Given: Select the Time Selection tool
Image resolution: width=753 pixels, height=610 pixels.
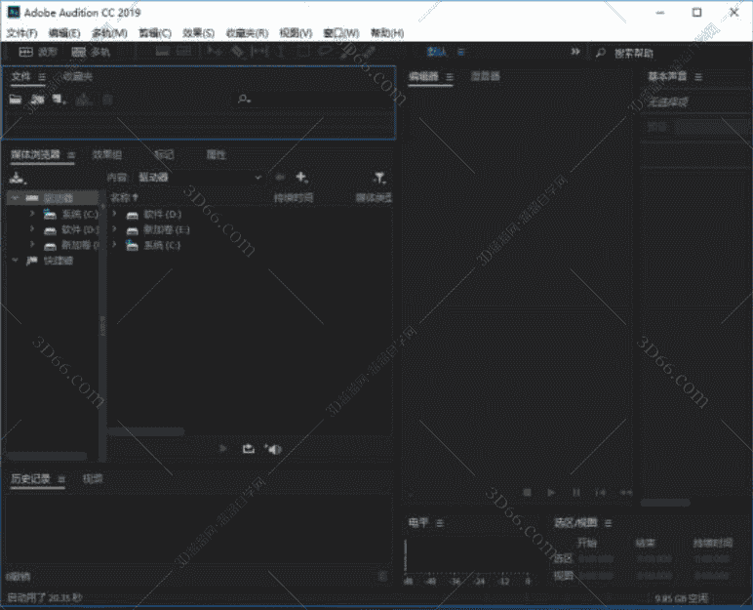Looking at the screenshot, I should [x=282, y=52].
